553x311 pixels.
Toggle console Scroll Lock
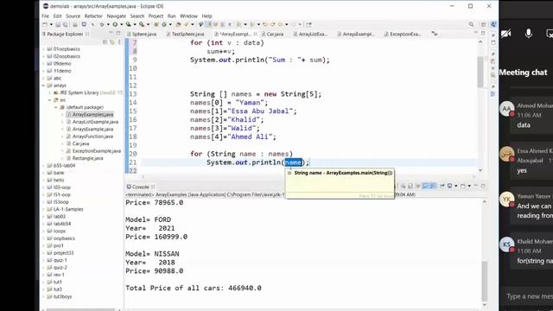pos(410,186)
